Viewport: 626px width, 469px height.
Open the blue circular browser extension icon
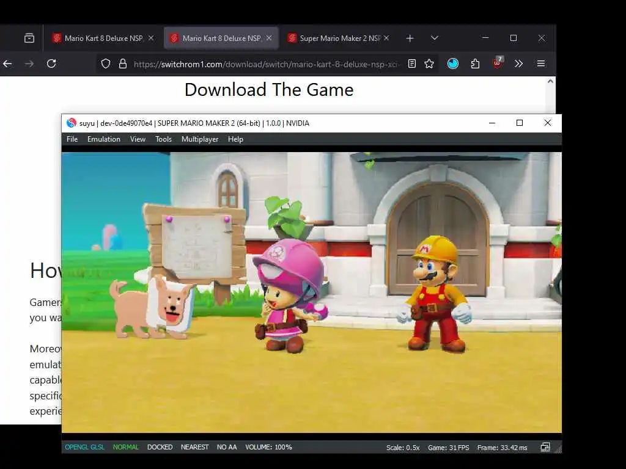pyautogui.click(x=453, y=64)
